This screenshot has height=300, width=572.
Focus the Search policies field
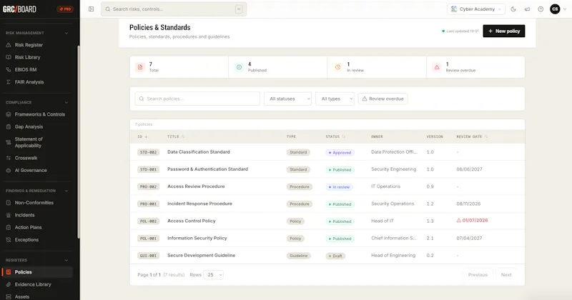click(x=197, y=99)
